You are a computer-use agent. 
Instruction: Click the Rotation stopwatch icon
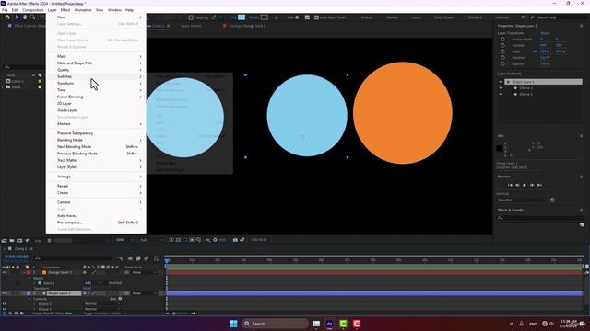point(502,58)
